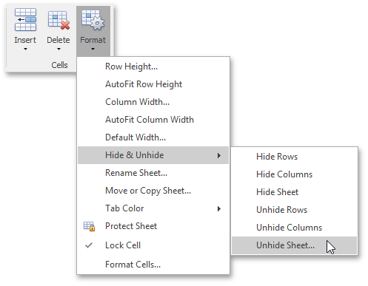Expand the Hide & Unhide submenu arrow
The image size is (368, 286).
pos(219,155)
